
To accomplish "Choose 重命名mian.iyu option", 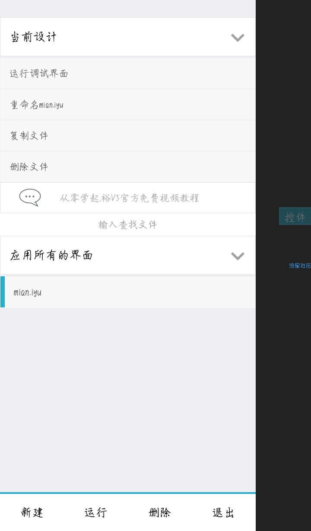I will (x=128, y=104).
